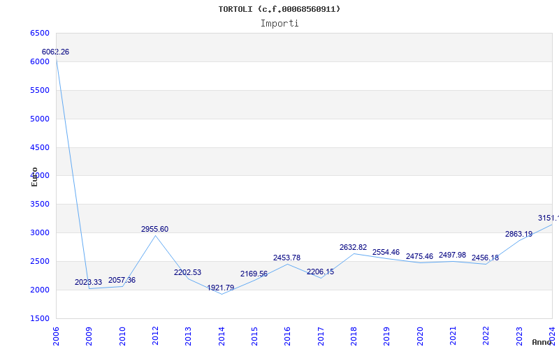The height and width of the screenshot is (349, 559).
Task: Click the 1500 y-axis tick label
Action: (x=40, y=318)
